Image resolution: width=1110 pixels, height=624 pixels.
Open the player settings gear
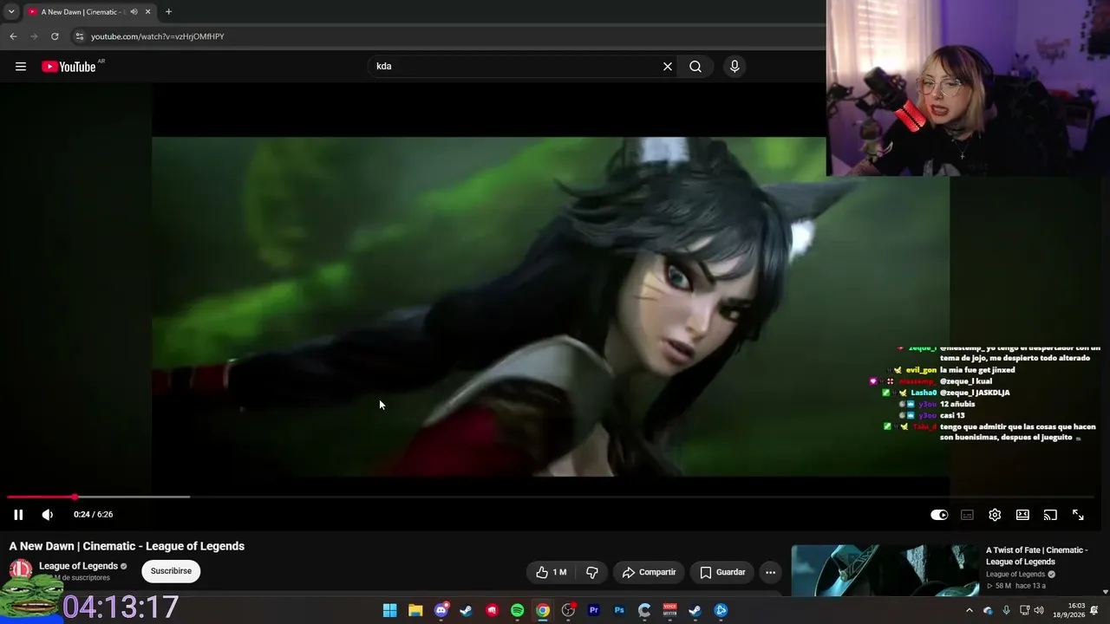pyautogui.click(x=995, y=515)
